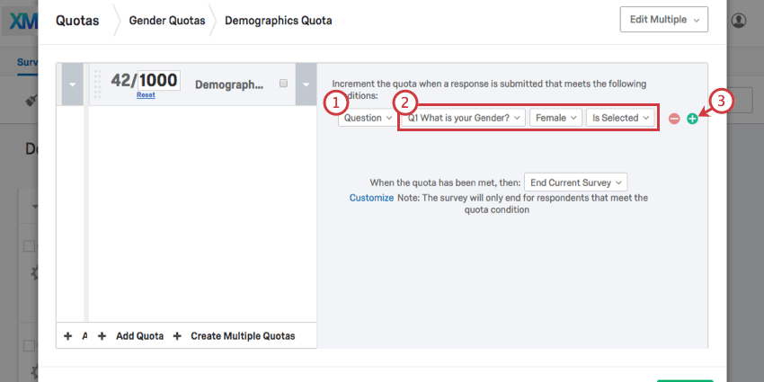764x382 pixels.
Task: Open the Is Selected operator dropdown
Action: [x=620, y=118]
